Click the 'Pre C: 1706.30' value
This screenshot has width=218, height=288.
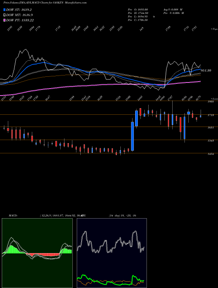138,20
